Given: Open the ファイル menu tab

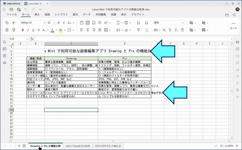Looking at the screenshot, I should coord(12,14).
